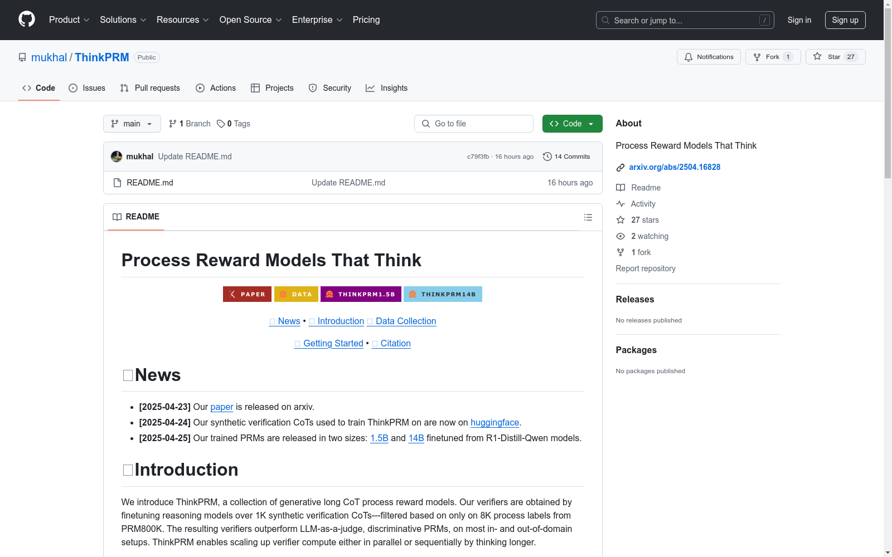This screenshot has height=557, width=892.
Task: Expand the Solutions menu
Action: tap(123, 20)
